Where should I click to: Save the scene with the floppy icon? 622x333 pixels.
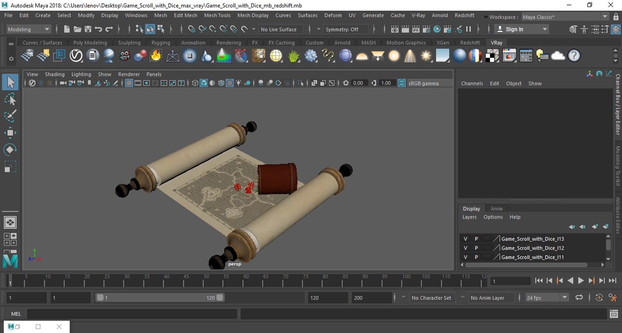coord(88,29)
